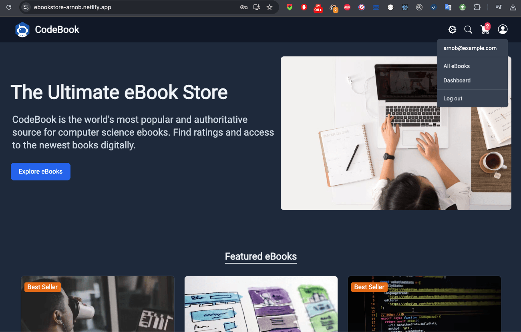
Task: Open the blue envelope mail extension
Action: [376, 7]
